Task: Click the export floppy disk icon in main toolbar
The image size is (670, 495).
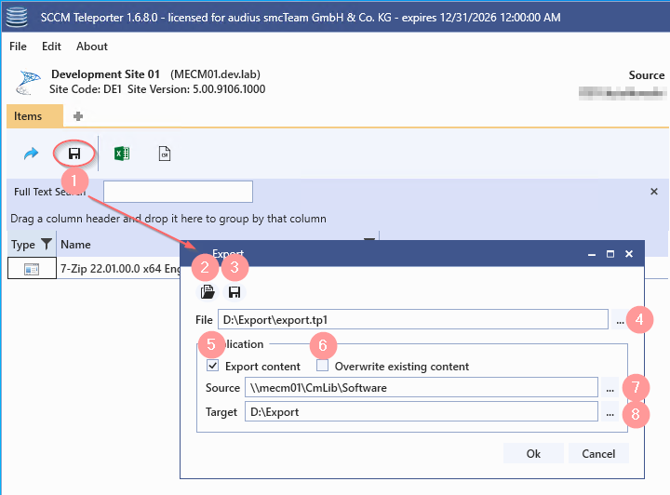Action: [74, 154]
